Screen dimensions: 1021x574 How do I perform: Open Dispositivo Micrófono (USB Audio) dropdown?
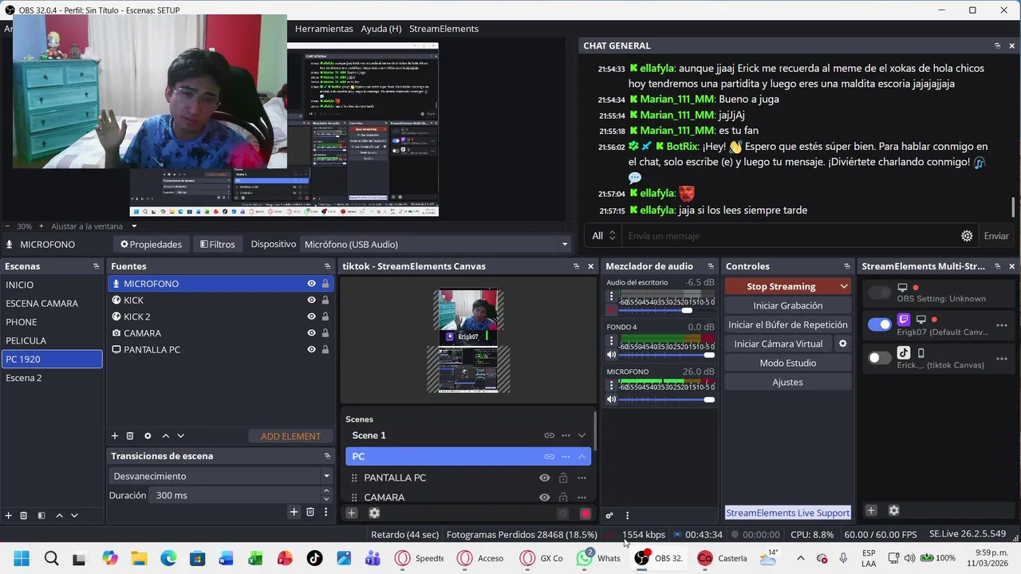pyautogui.click(x=436, y=244)
